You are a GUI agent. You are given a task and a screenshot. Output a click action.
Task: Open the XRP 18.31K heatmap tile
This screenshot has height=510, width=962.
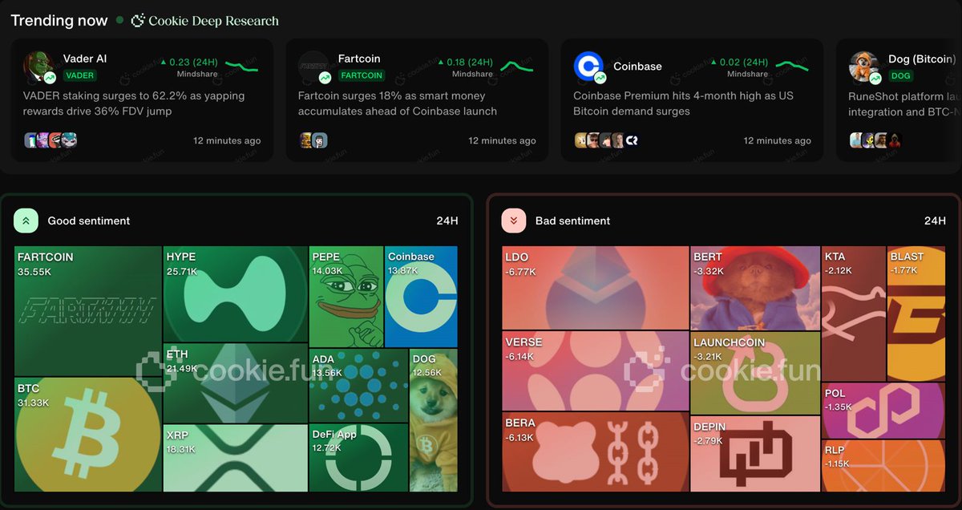pyautogui.click(x=236, y=457)
